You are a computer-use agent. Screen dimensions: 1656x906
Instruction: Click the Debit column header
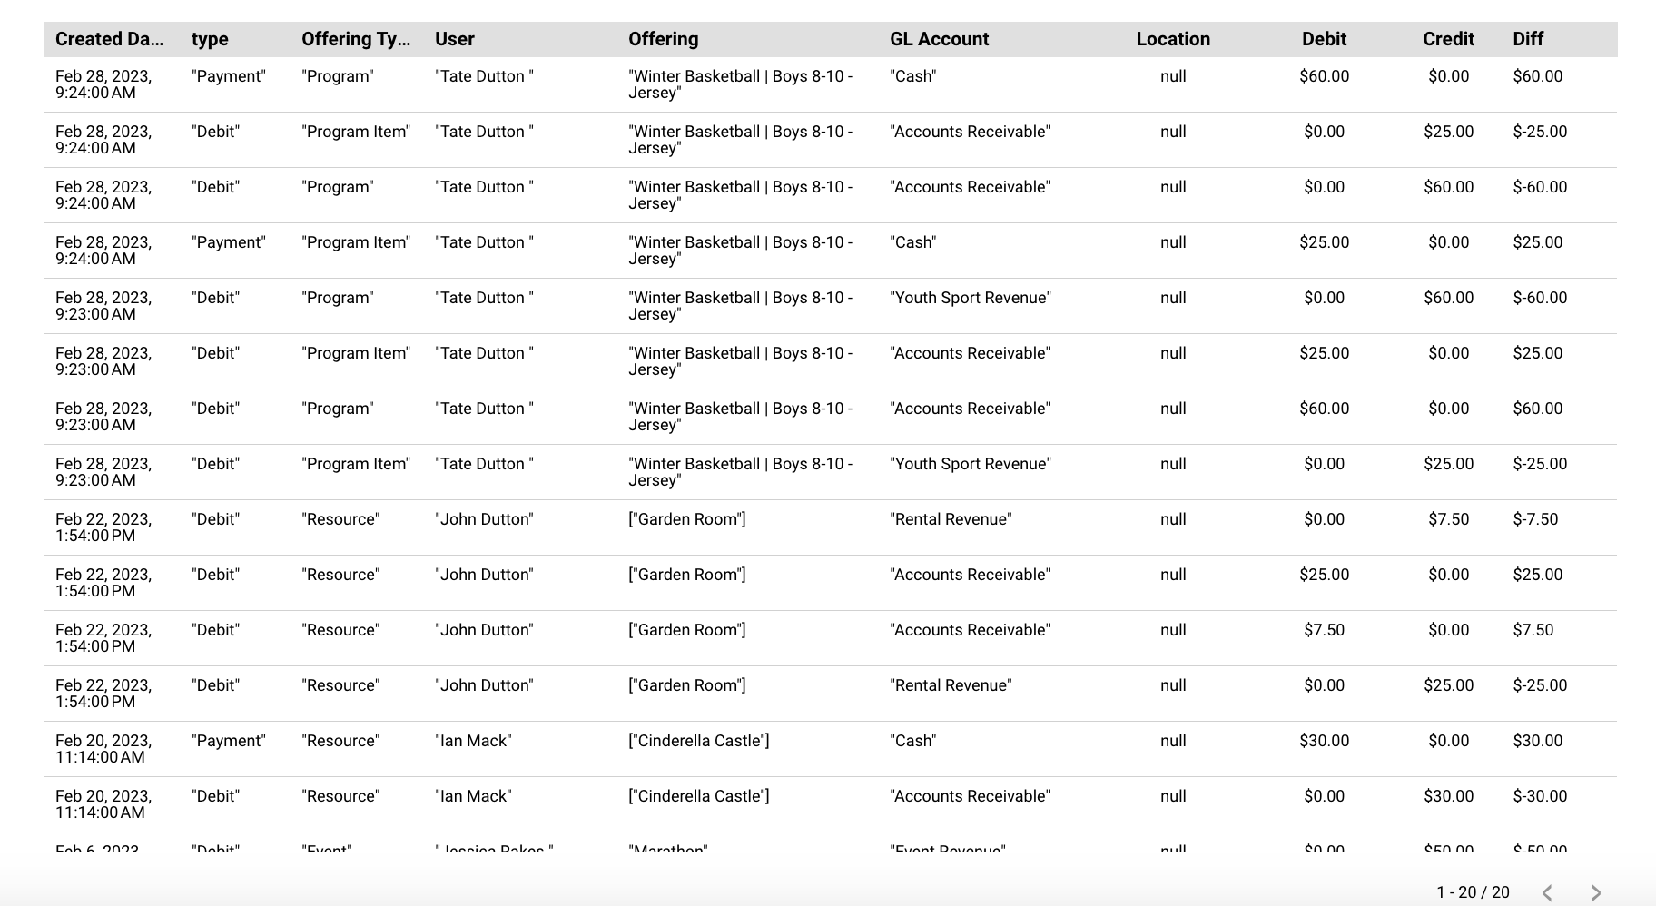1324,39
